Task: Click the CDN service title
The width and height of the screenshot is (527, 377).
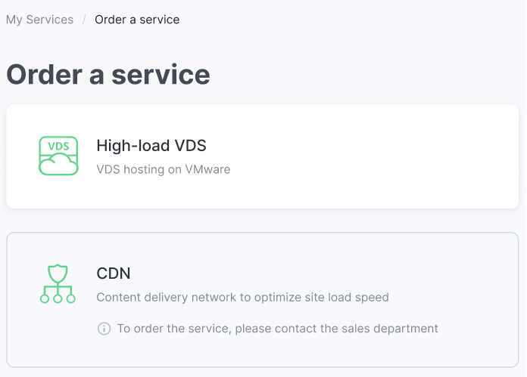Action: [114, 273]
